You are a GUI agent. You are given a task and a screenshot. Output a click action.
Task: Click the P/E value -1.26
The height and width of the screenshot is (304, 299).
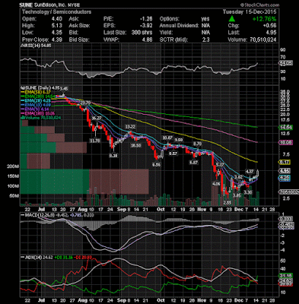click(146, 19)
